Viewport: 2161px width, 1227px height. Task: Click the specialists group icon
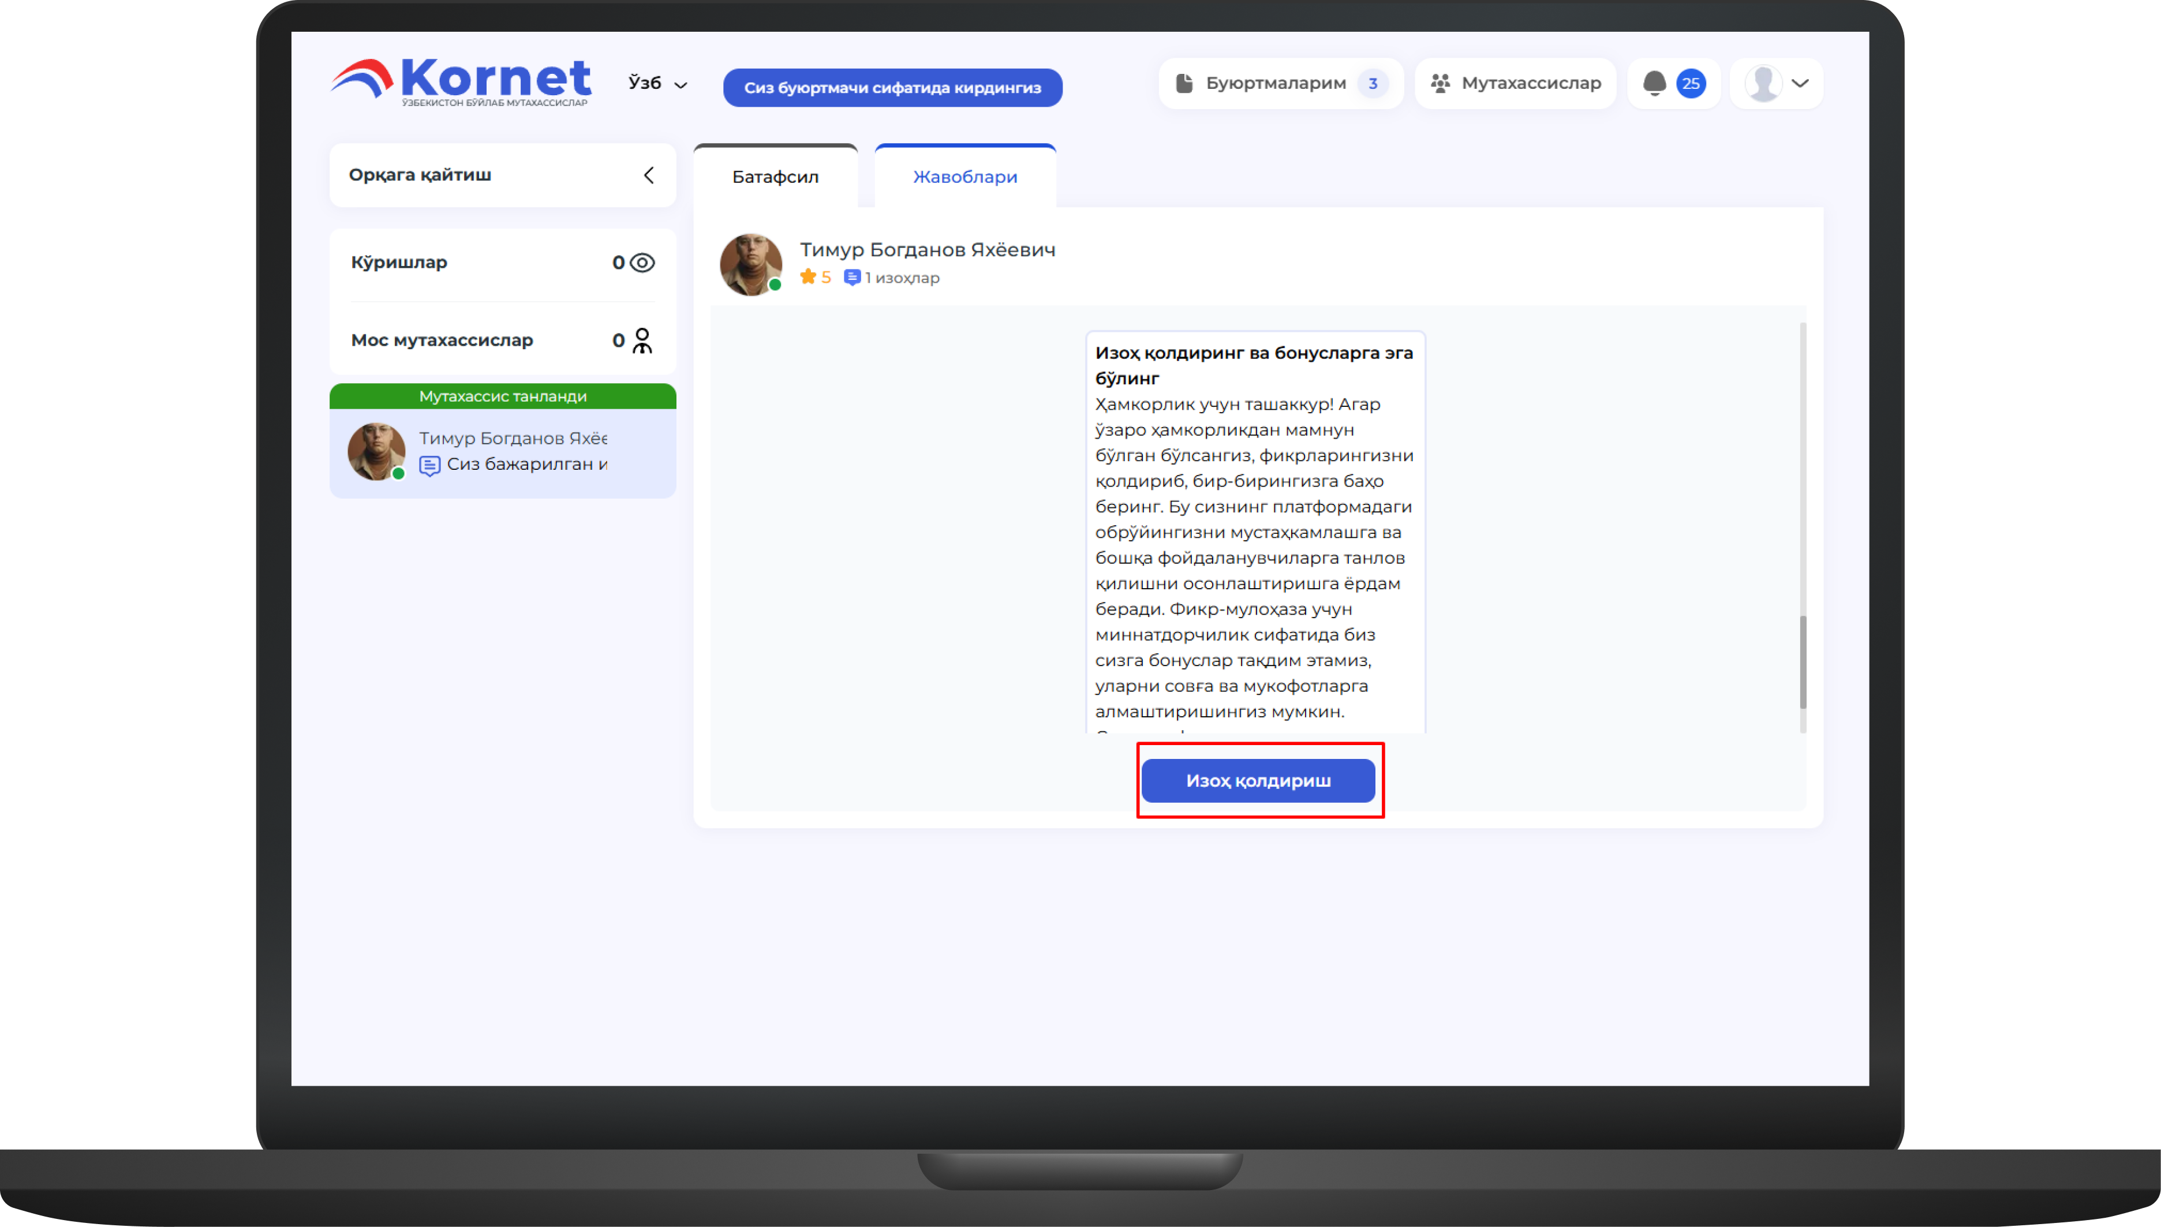(1440, 84)
